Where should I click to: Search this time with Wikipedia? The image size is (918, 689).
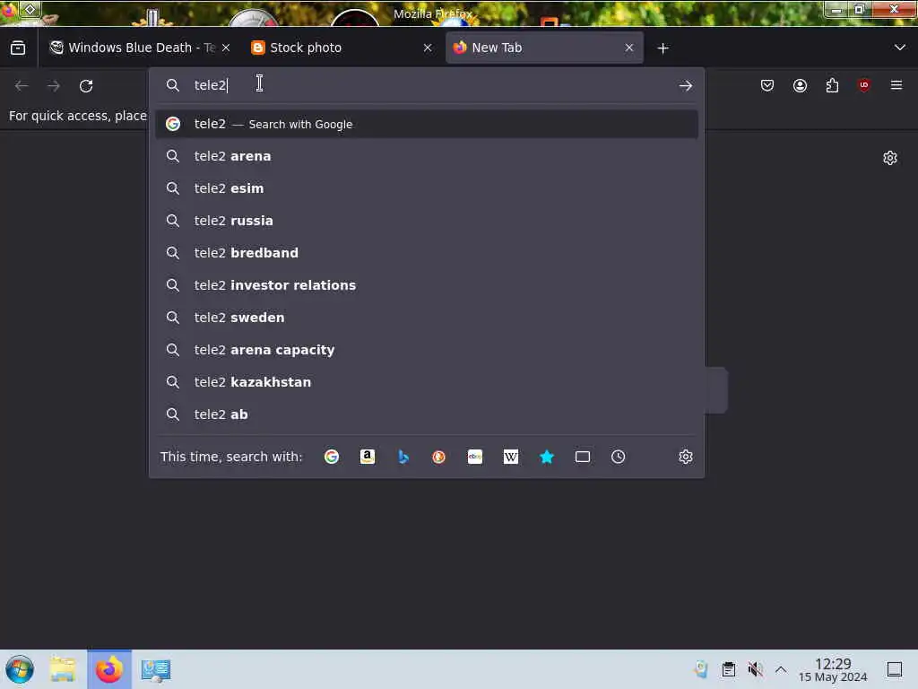510,457
